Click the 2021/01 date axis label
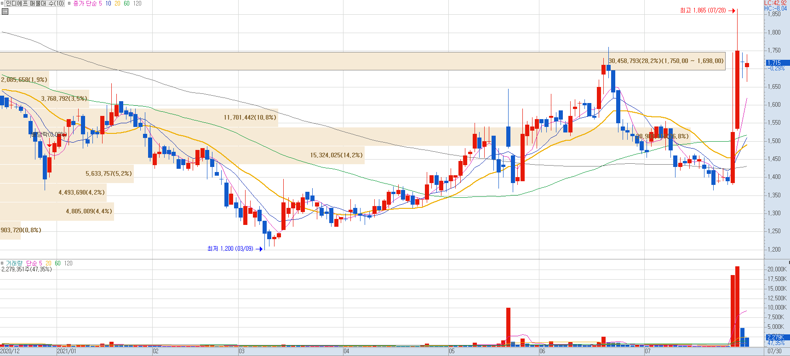Image resolution: width=790 pixels, height=356 pixels. pos(67,351)
